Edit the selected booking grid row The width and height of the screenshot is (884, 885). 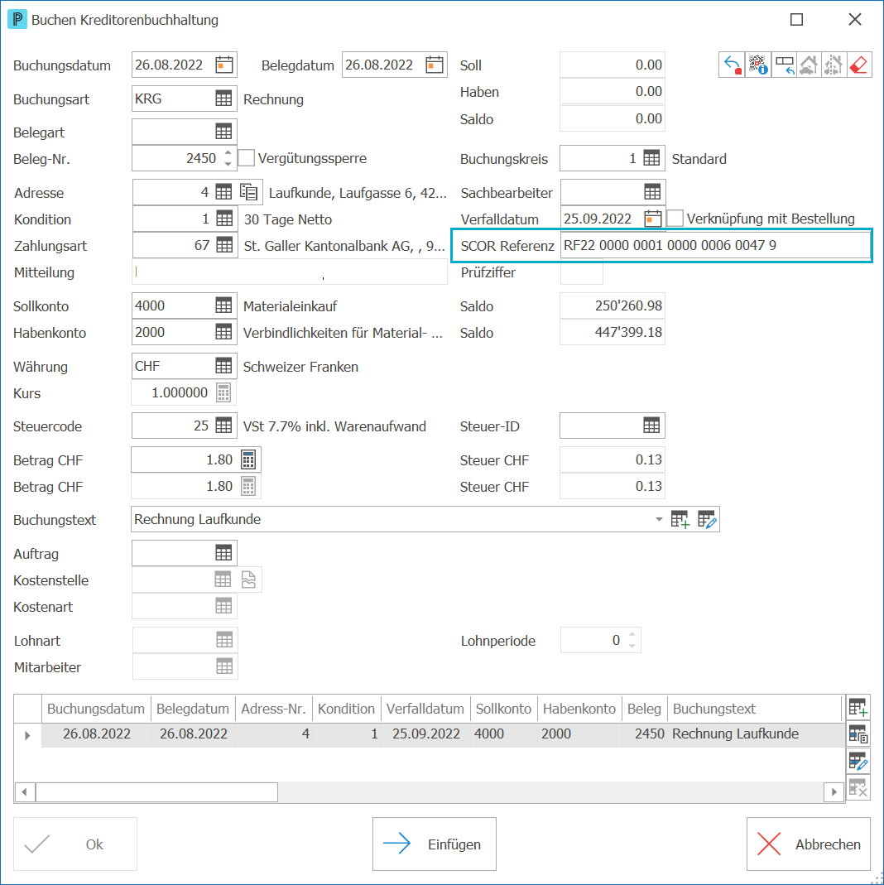[858, 762]
